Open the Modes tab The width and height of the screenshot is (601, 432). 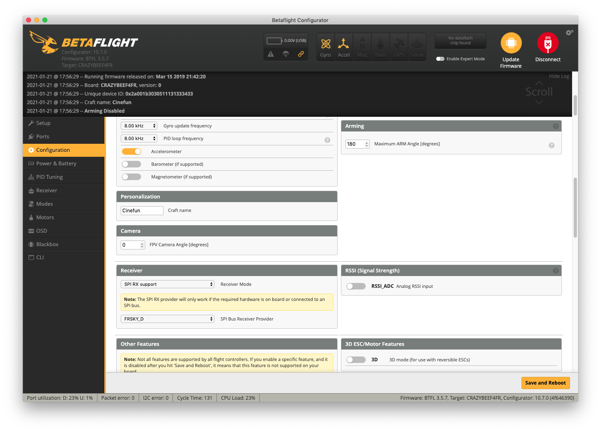(x=64, y=204)
